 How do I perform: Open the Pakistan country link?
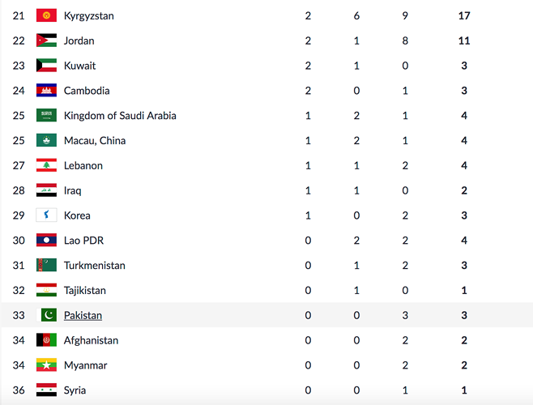(x=83, y=315)
